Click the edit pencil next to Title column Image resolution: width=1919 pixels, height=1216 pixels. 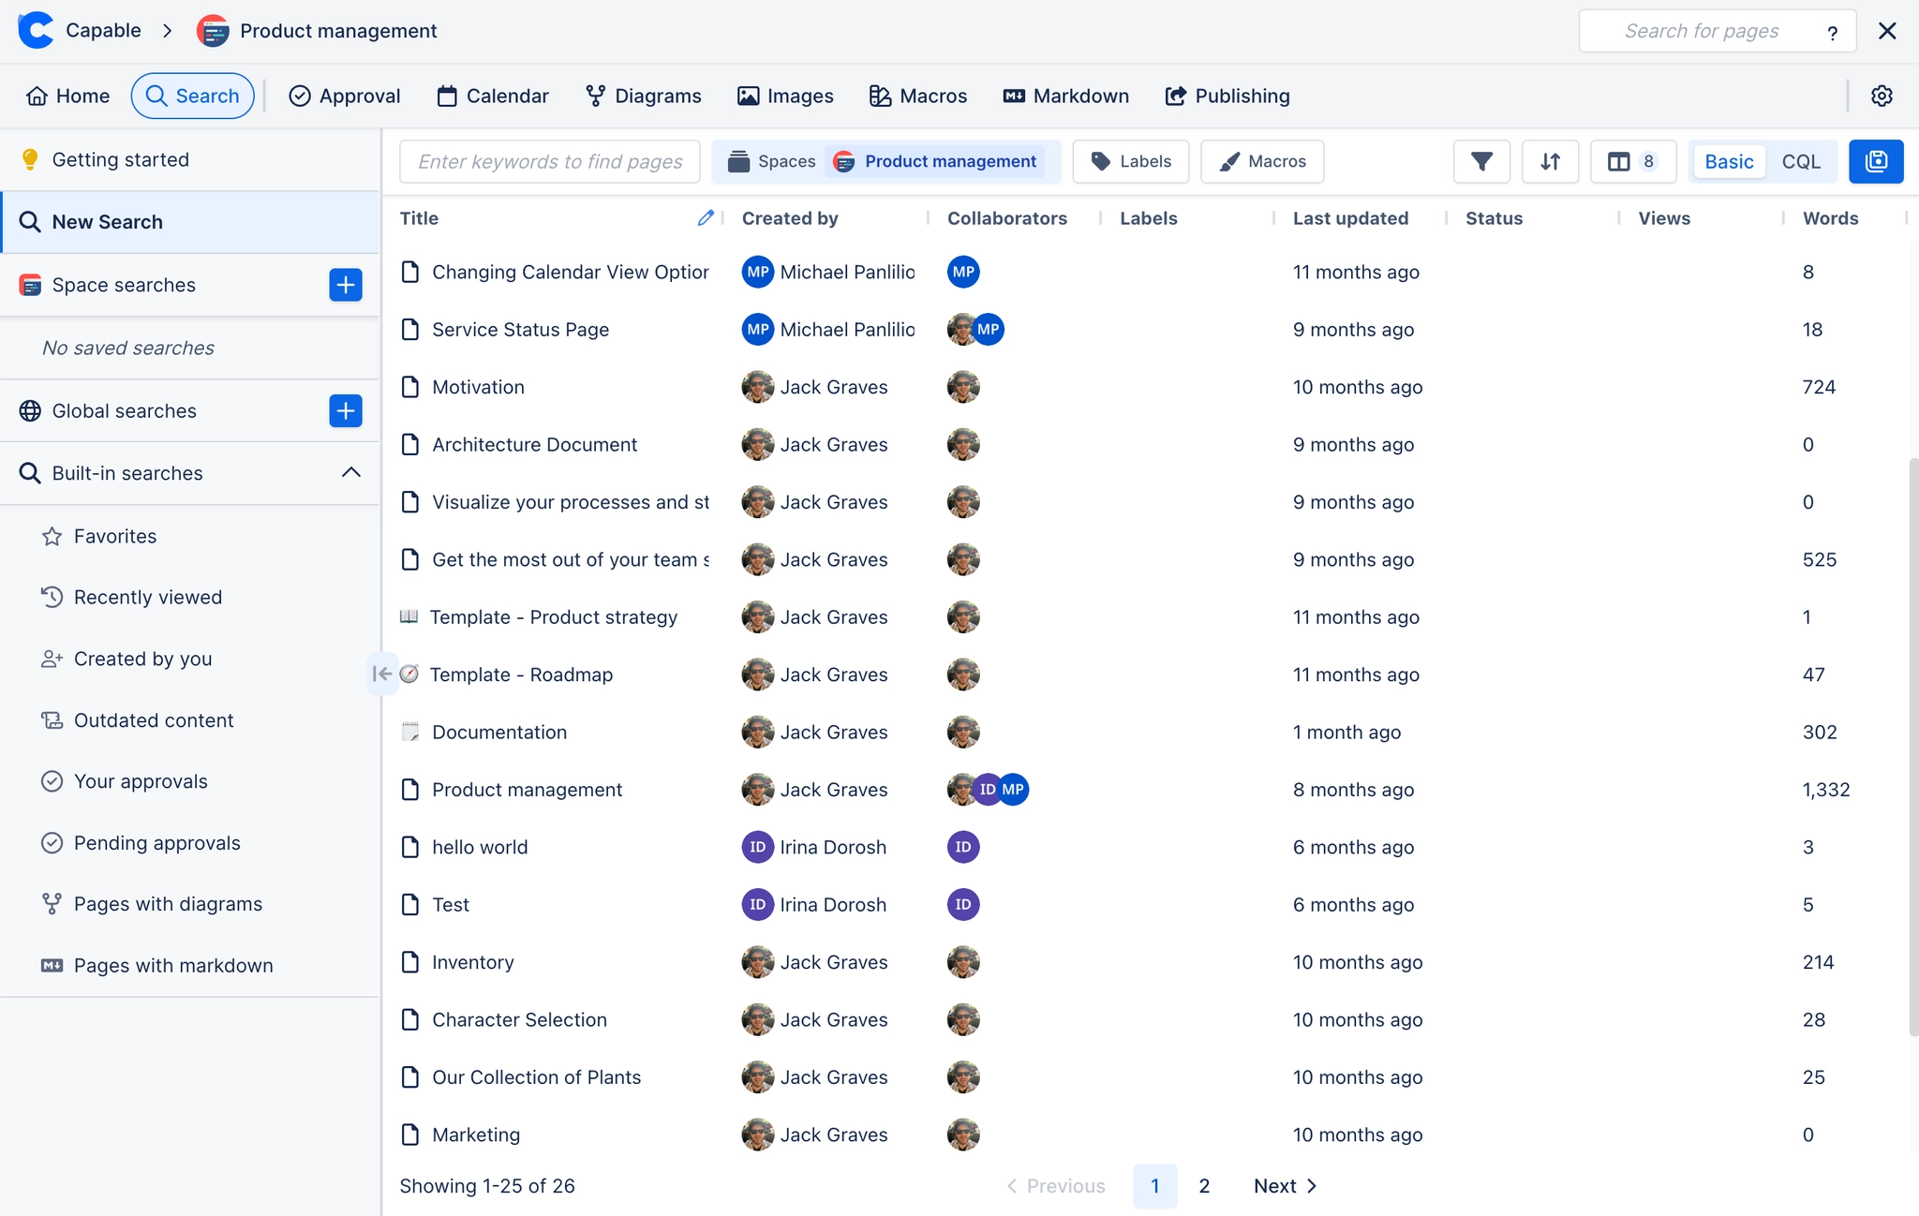(706, 217)
